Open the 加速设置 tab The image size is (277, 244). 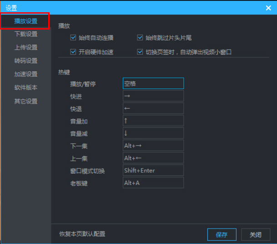25,74
